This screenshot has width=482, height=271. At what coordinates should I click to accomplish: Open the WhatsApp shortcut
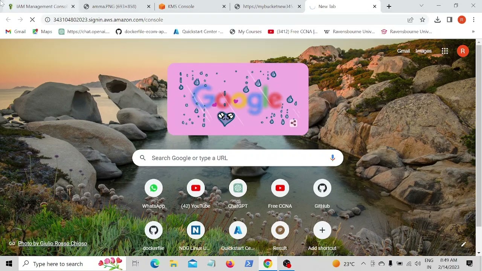pos(154,194)
